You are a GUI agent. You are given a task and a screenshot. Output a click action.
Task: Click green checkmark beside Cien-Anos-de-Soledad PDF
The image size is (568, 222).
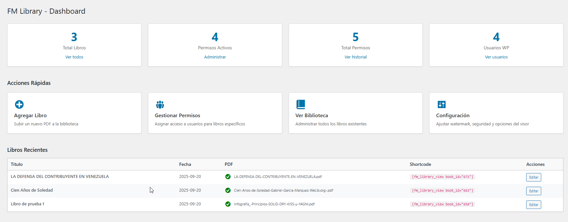tap(228, 190)
